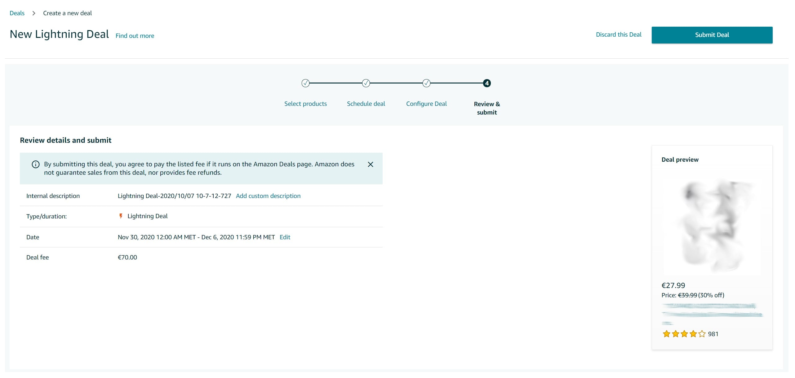Click the Deal fee label
795x378 pixels.
38,257
